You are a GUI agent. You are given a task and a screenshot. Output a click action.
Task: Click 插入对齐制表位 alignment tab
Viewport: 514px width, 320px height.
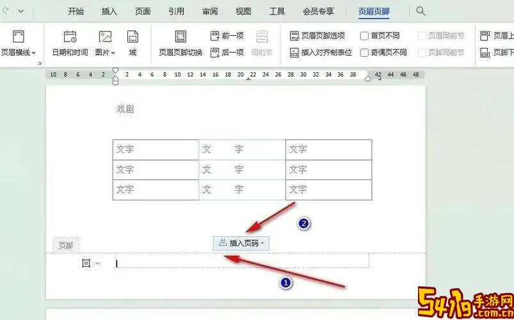pyautogui.click(x=321, y=52)
